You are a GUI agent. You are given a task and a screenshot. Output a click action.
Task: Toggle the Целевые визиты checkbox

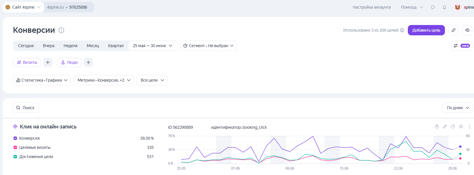tap(15, 147)
